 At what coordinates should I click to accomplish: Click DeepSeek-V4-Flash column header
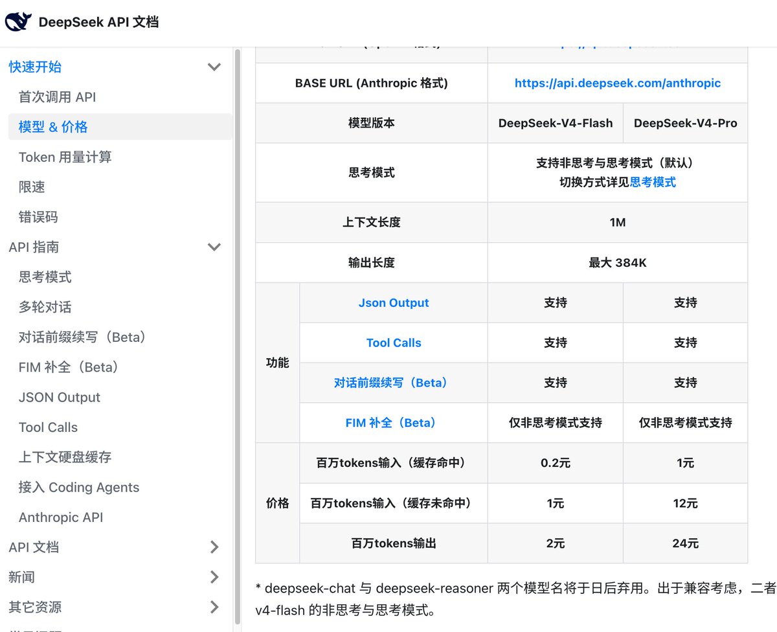coord(556,123)
